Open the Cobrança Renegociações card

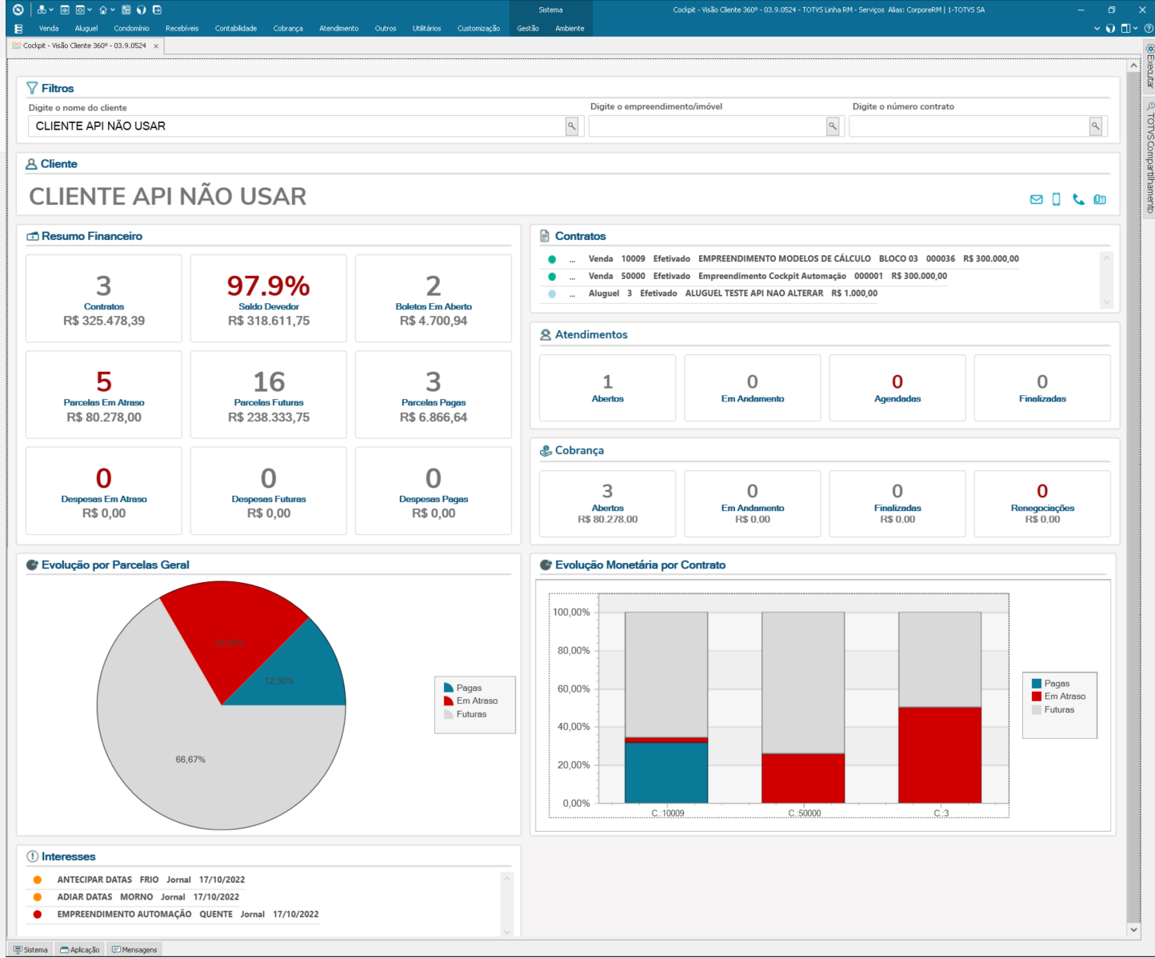click(1042, 504)
